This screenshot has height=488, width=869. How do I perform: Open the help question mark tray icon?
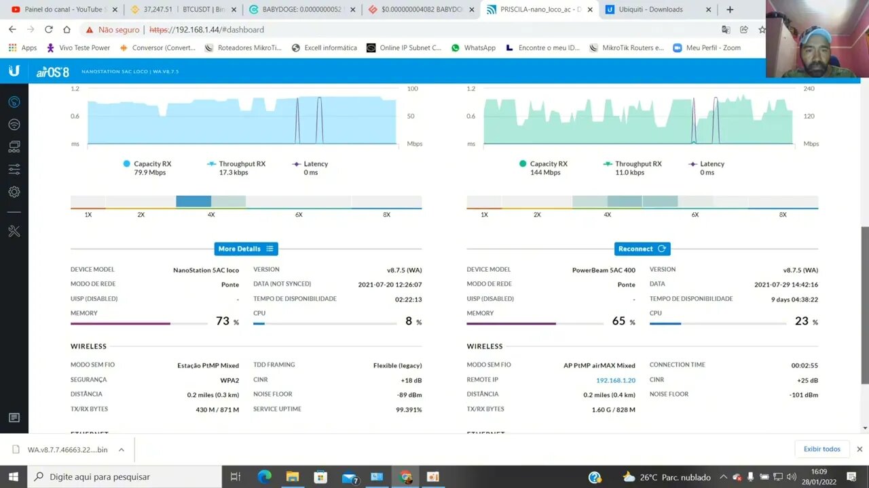(x=594, y=477)
